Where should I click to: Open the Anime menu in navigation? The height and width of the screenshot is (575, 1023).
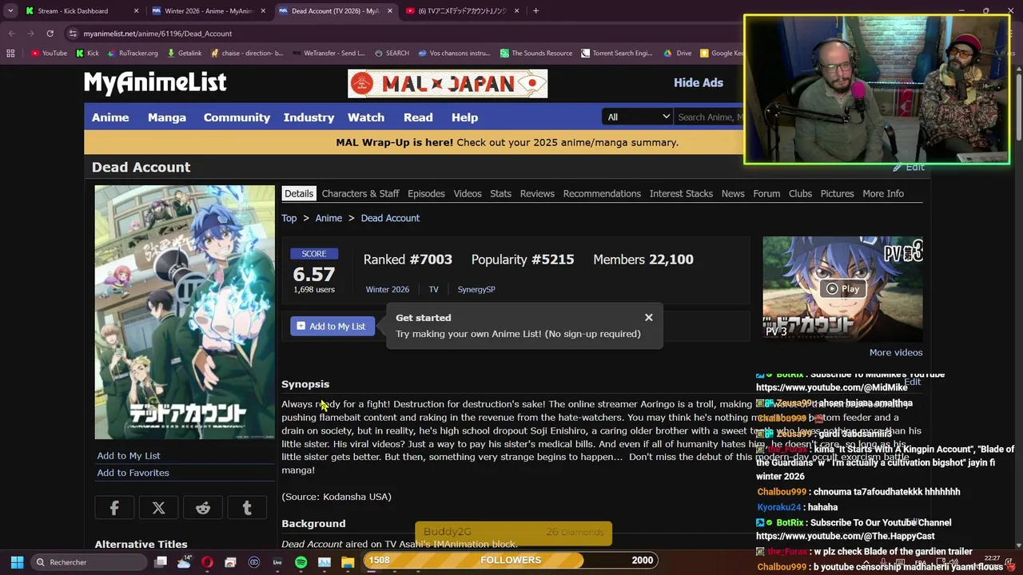pos(110,117)
